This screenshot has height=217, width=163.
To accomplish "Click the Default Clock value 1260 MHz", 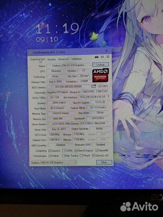I will pyautogui.click(x=54, y=139).
